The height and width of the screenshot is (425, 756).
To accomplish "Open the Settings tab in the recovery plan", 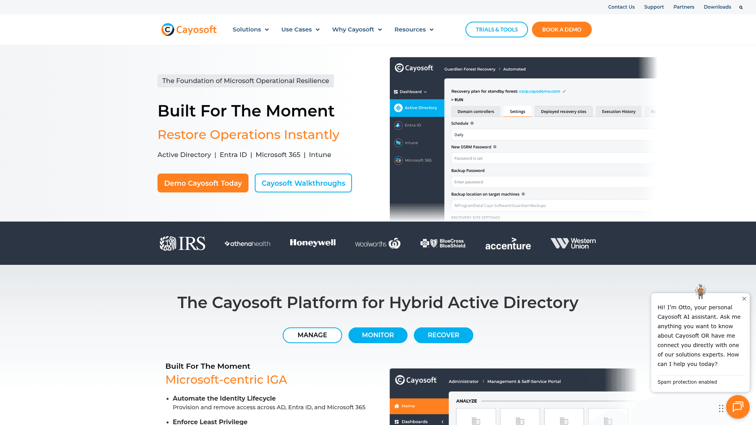I will click(x=517, y=111).
